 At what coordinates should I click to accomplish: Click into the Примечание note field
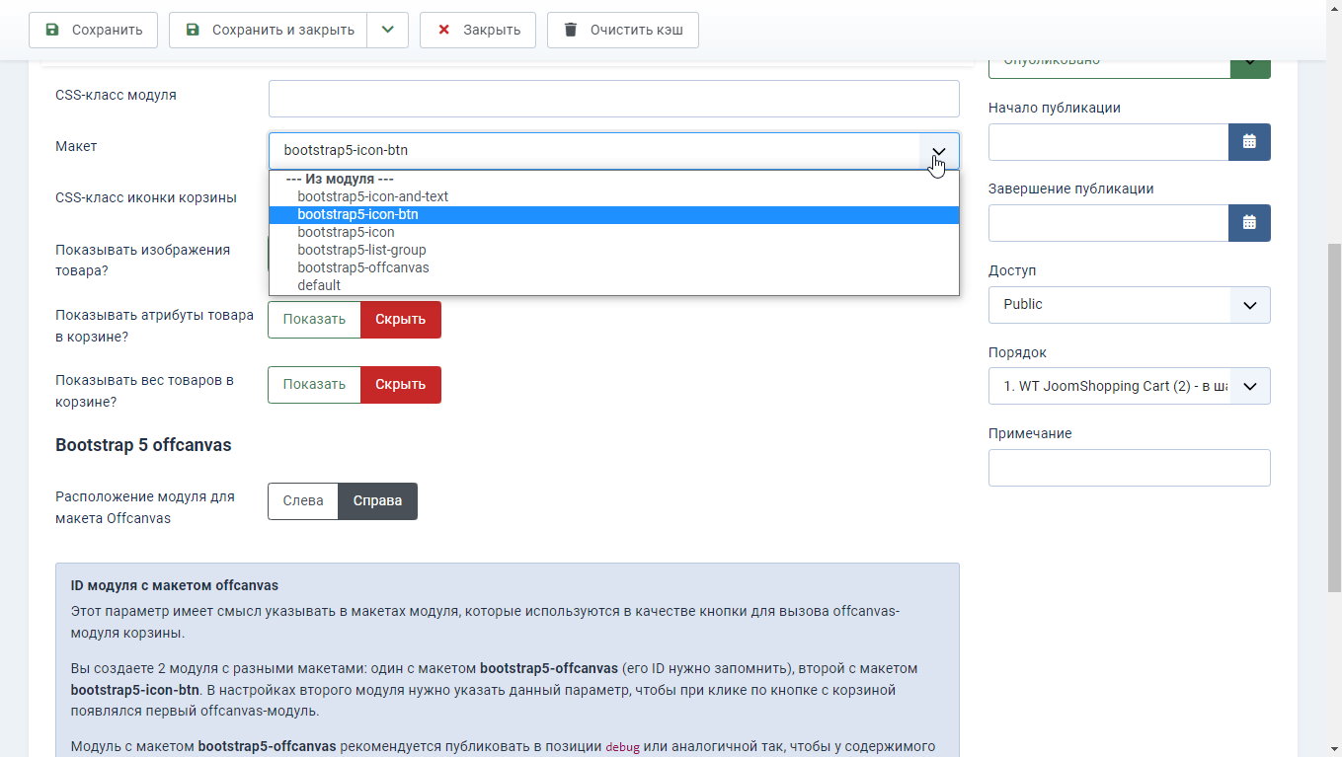pos(1129,468)
